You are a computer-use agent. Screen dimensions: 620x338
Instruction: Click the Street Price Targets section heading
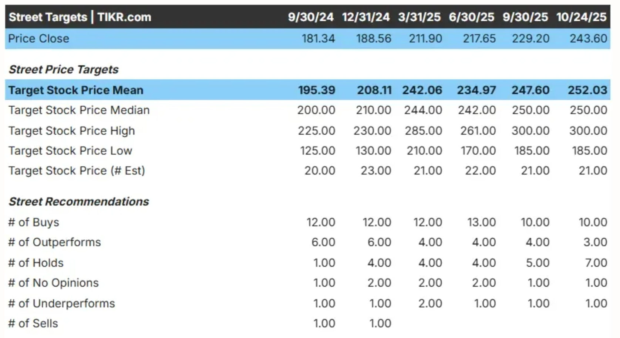63,69
